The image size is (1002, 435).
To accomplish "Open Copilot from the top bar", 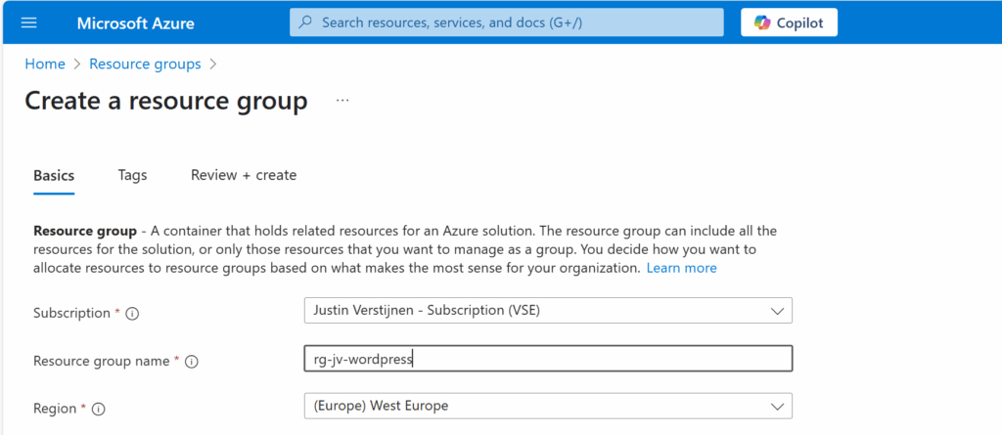I will click(789, 22).
